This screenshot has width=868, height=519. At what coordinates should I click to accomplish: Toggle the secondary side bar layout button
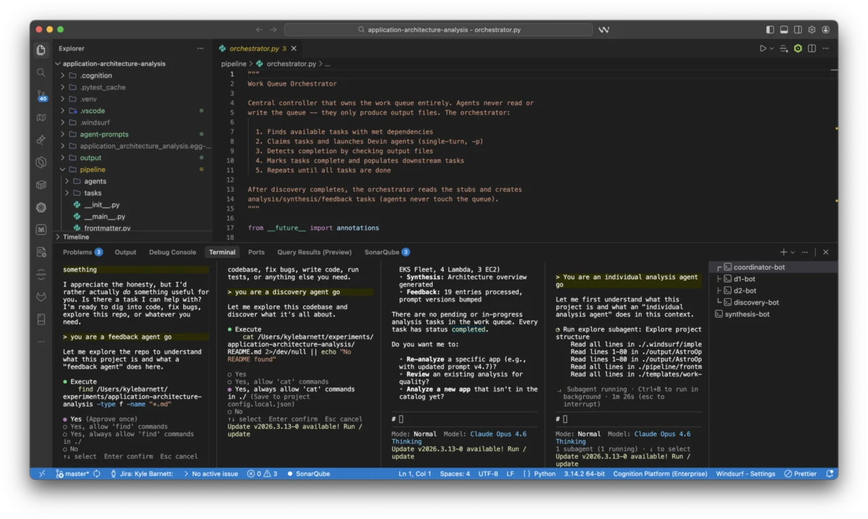coord(798,30)
